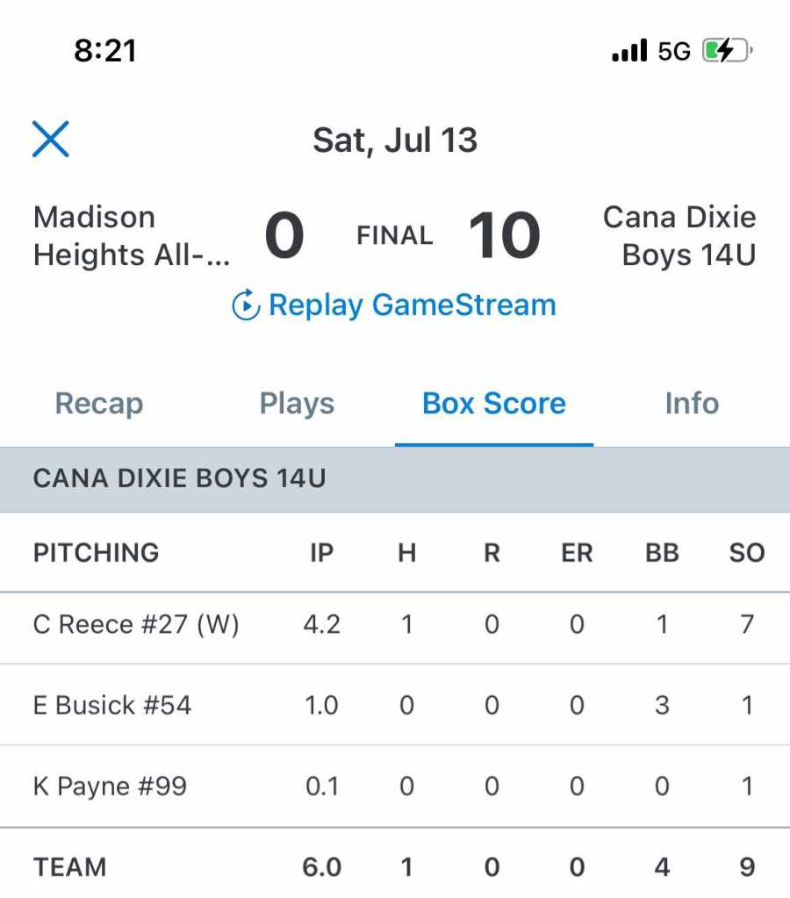The width and height of the screenshot is (790, 898).
Task: Tap the TEAM totals row
Action: pyautogui.click(x=70, y=867)
